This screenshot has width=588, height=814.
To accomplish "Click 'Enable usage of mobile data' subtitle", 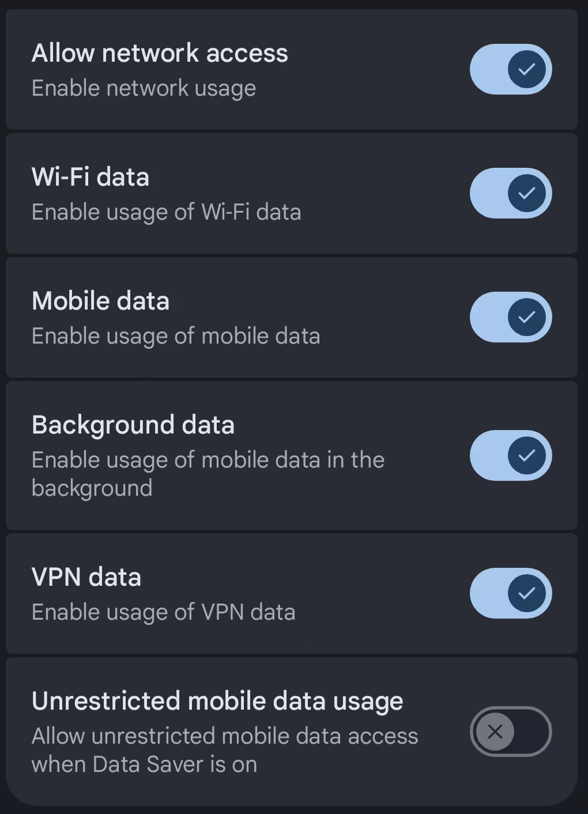I will pos(176,337).
